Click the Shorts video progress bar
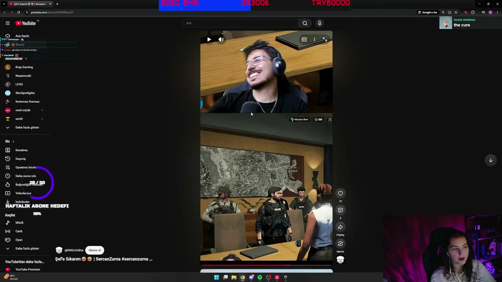This screenshot has height=282, width=502. pos(266,265)
